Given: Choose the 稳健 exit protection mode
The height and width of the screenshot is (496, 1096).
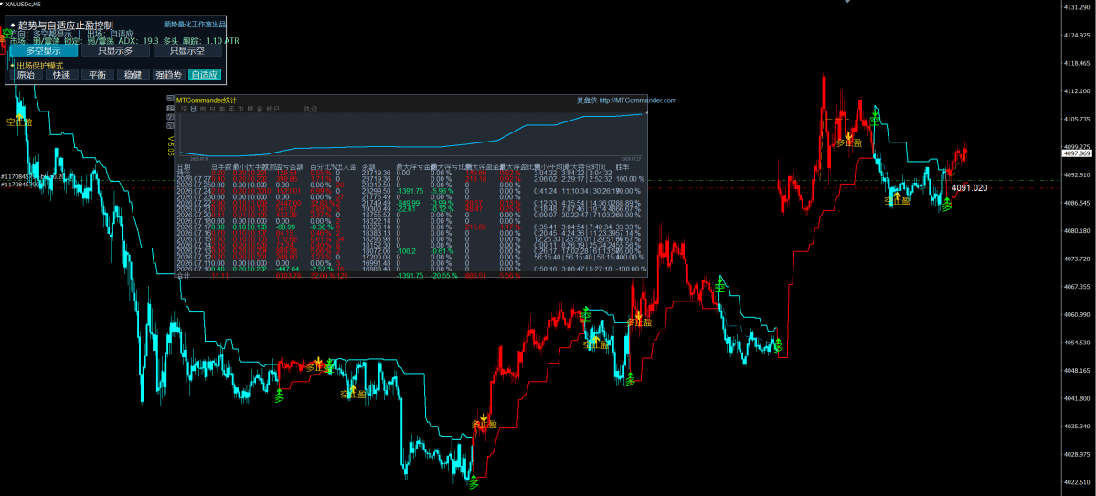Looking at the screenshot, I should pos(133,75).
